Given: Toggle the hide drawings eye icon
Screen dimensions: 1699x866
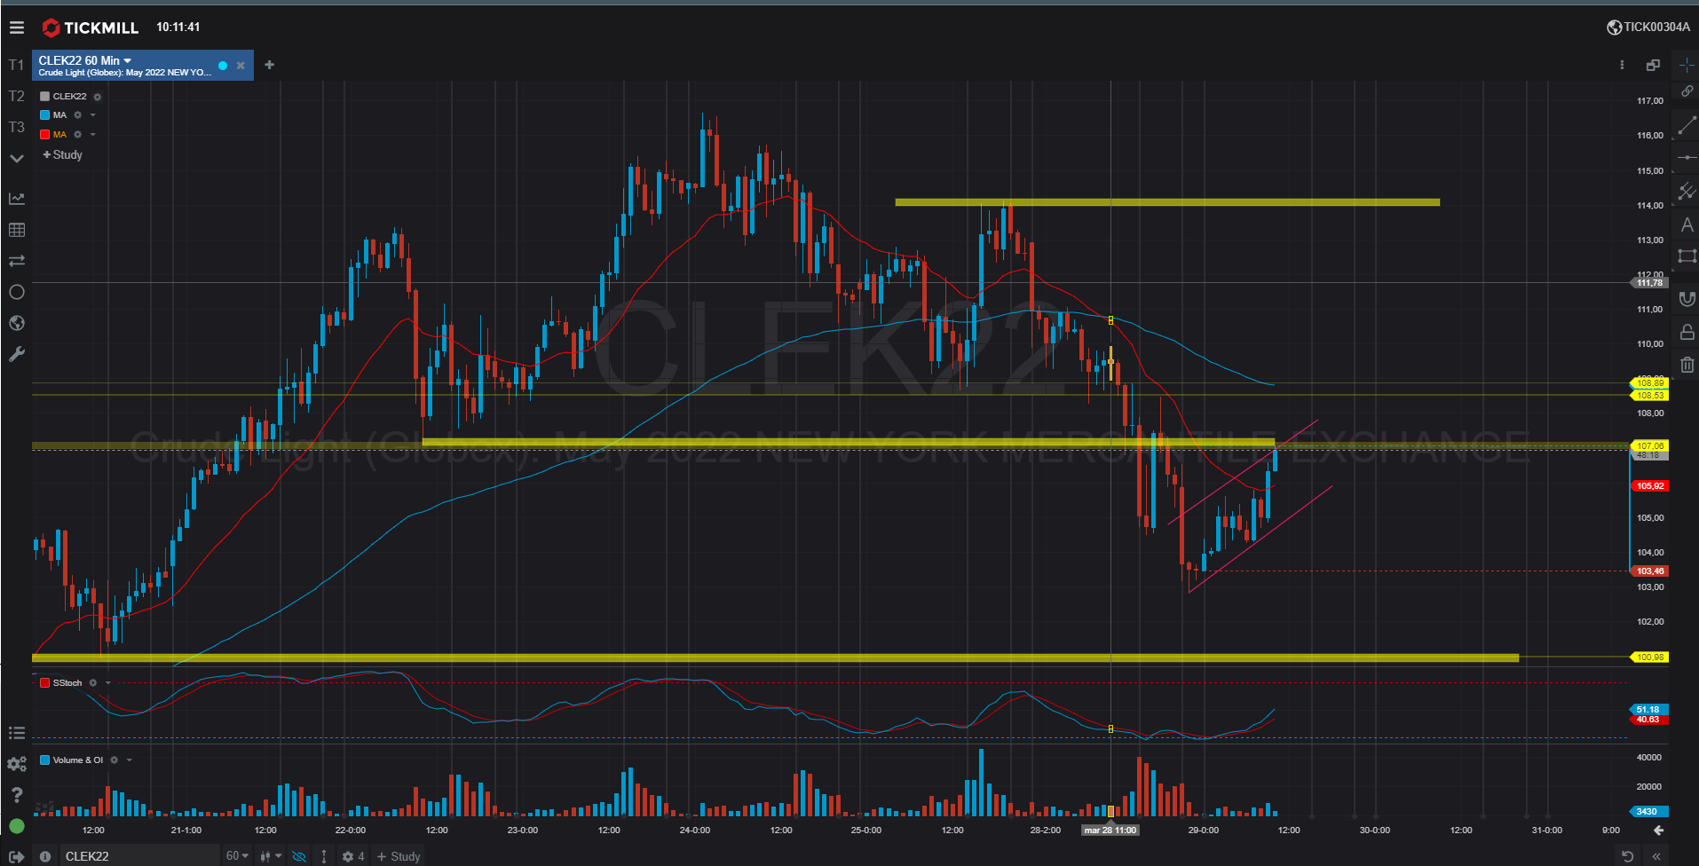Looking at the screenshot, I should [x=299, y=856].
